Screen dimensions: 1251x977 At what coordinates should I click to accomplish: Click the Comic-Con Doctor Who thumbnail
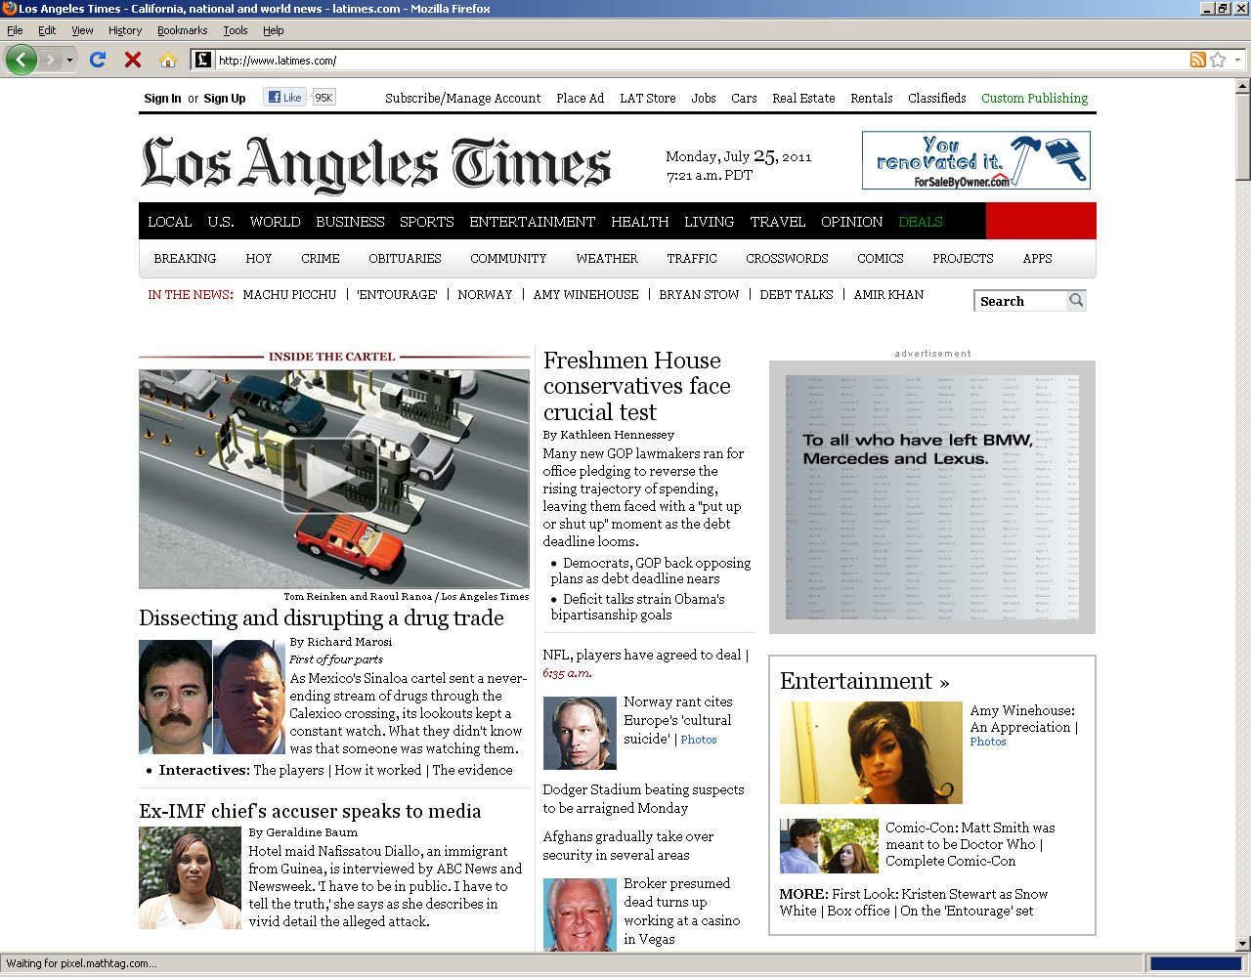pos(829,846)
